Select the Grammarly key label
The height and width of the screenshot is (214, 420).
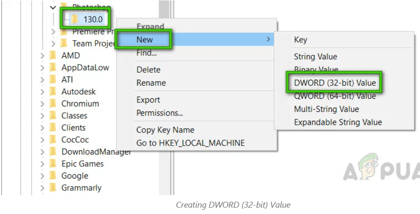click(x=82, y=188)
